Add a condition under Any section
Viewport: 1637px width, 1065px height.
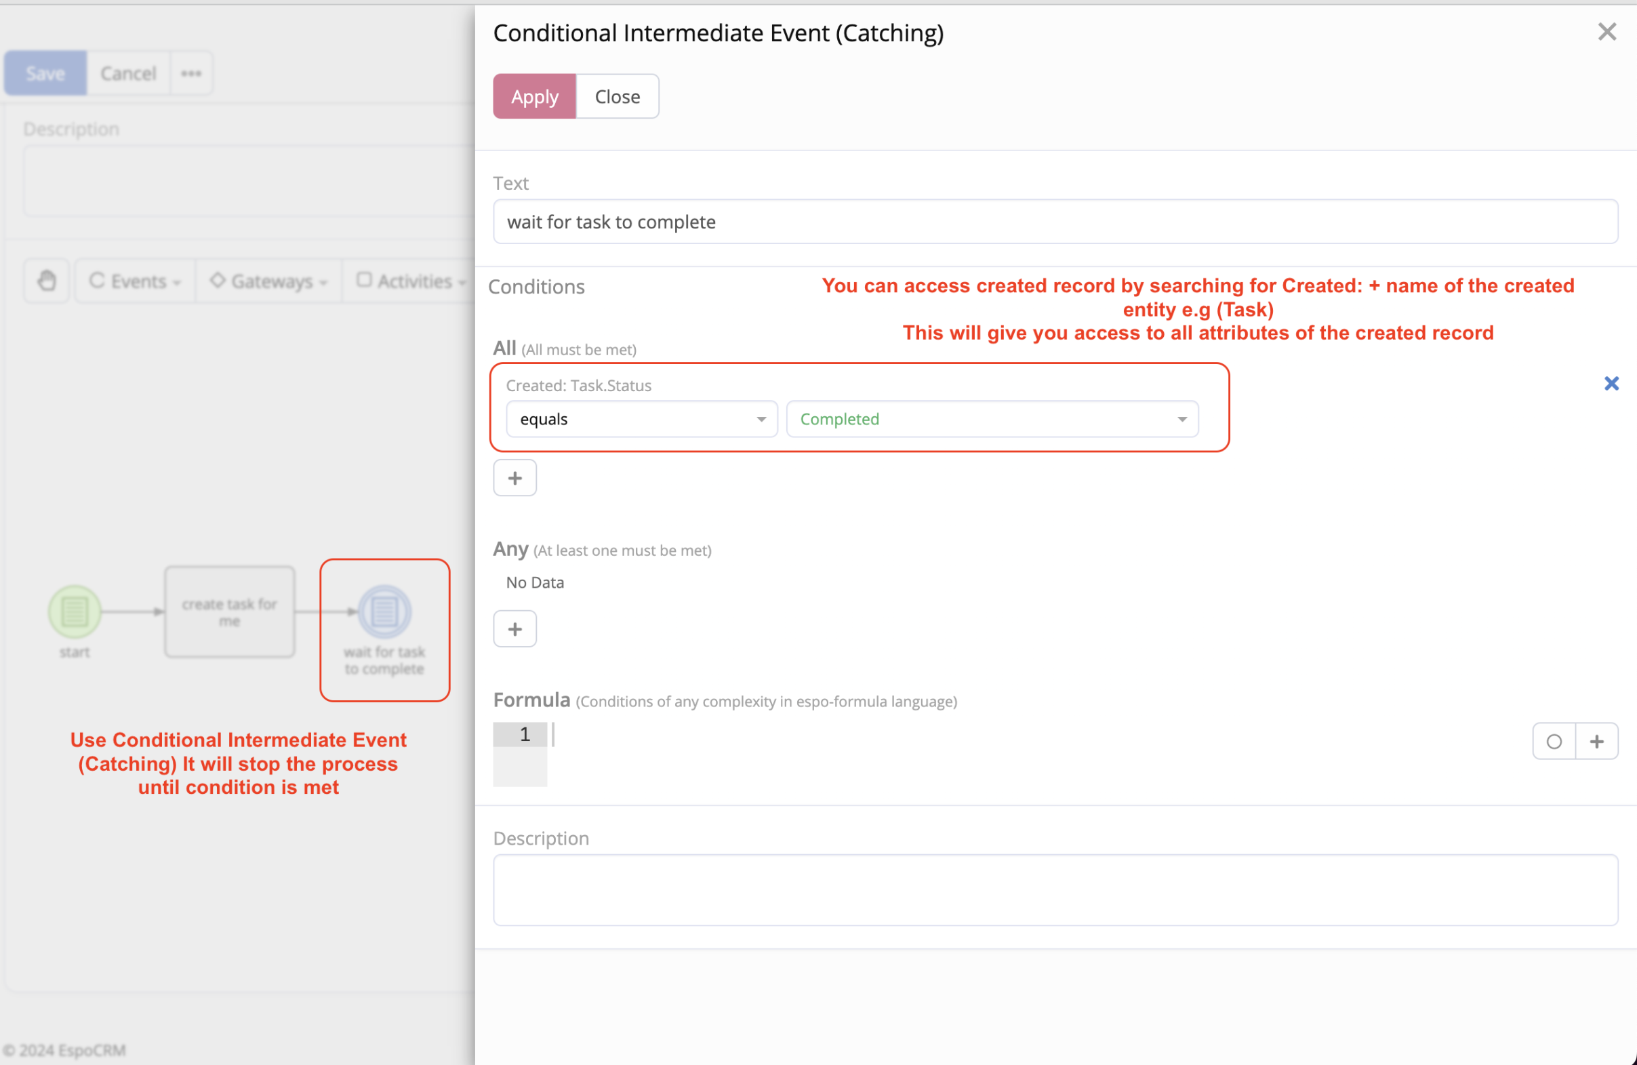coord(514,629)
